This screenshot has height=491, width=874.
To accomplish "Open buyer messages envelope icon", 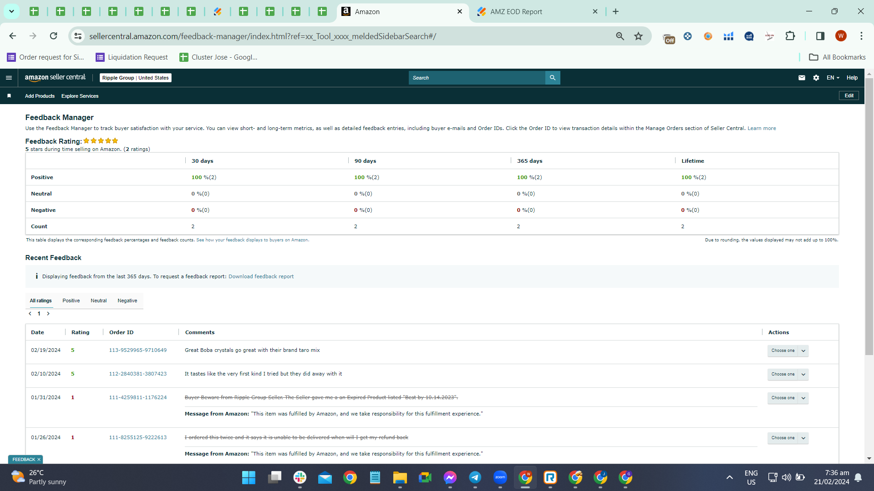I will coord(802,78).
